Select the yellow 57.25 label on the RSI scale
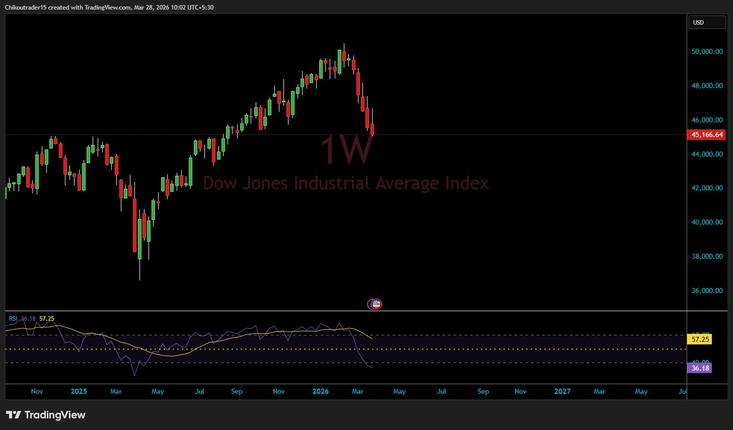 [700, 339]
